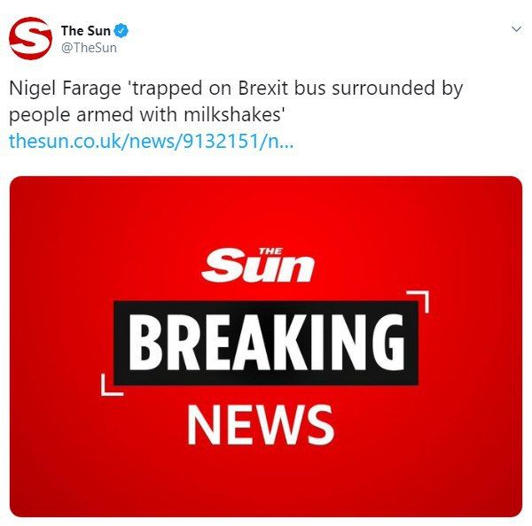Click the white NEWS text
The width and height of the screenshot is (532, 526).
[x=261, y=425]
